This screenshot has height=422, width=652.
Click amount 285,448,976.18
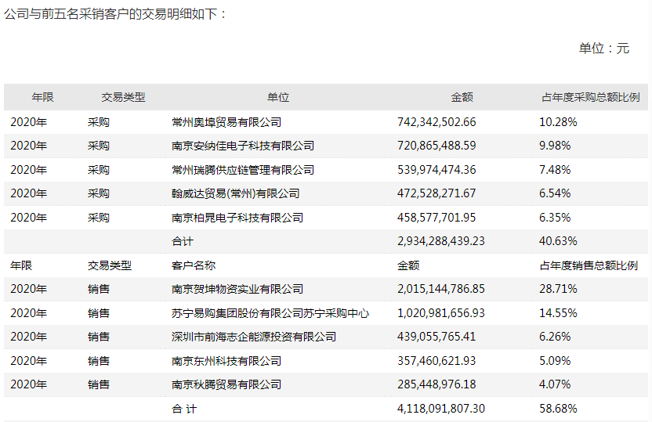click(436, 384)
